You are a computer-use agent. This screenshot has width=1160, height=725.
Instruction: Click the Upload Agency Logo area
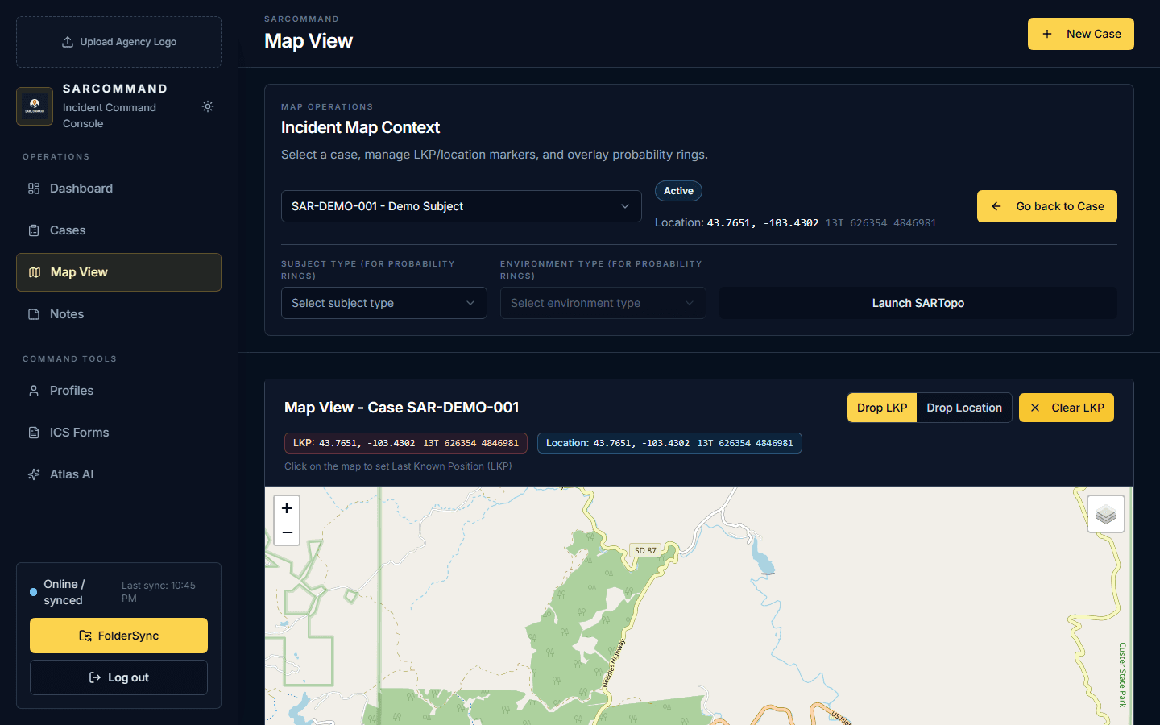tap(118, 42)
